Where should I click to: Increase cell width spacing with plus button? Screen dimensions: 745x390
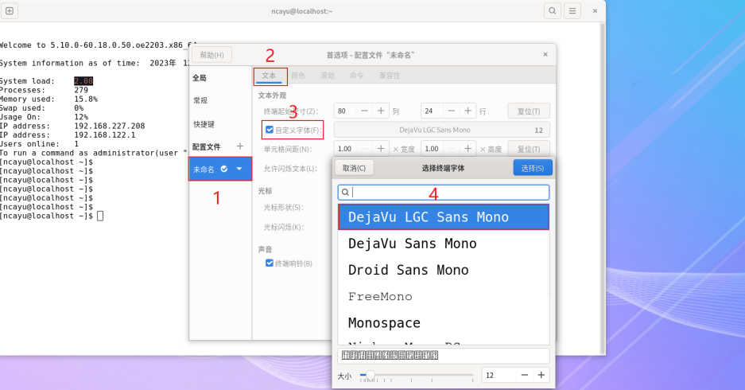pyautogui.click(x=381, y=149)
